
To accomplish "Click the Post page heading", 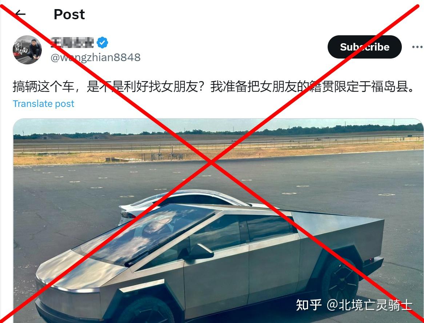I will point(69,14).
